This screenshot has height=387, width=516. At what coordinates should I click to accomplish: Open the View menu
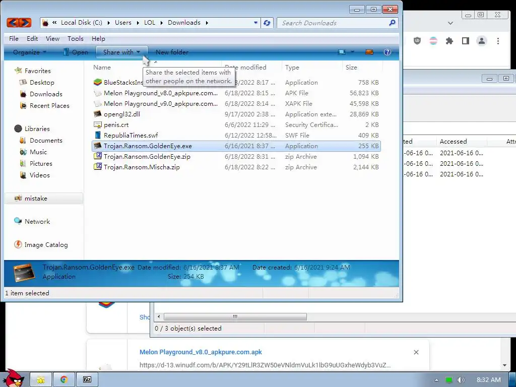(x=52, y=38)
